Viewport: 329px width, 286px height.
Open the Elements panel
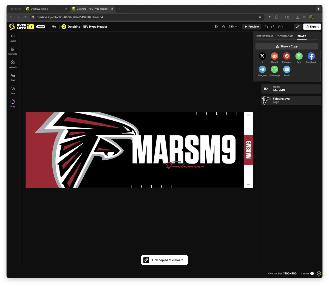point(13,51)
